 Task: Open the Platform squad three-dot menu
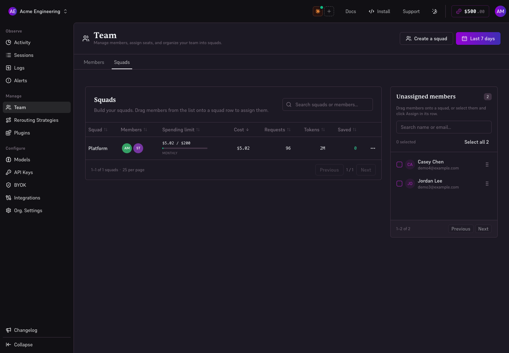pyautogui.click(x=373, y=148)
